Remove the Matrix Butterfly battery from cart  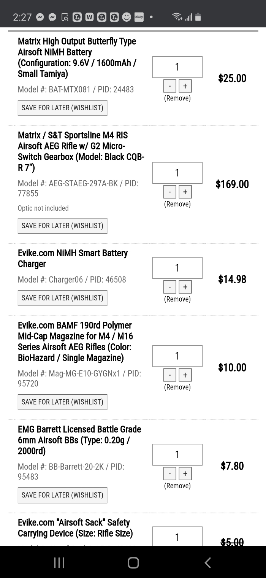pyautogui.click(x=177, y=98)
